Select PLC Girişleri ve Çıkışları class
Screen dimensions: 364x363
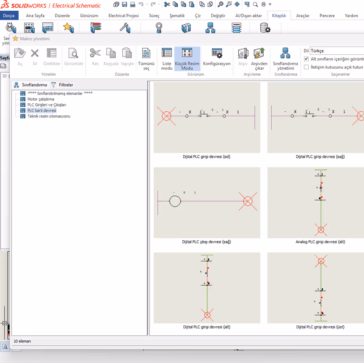point(47,105)
